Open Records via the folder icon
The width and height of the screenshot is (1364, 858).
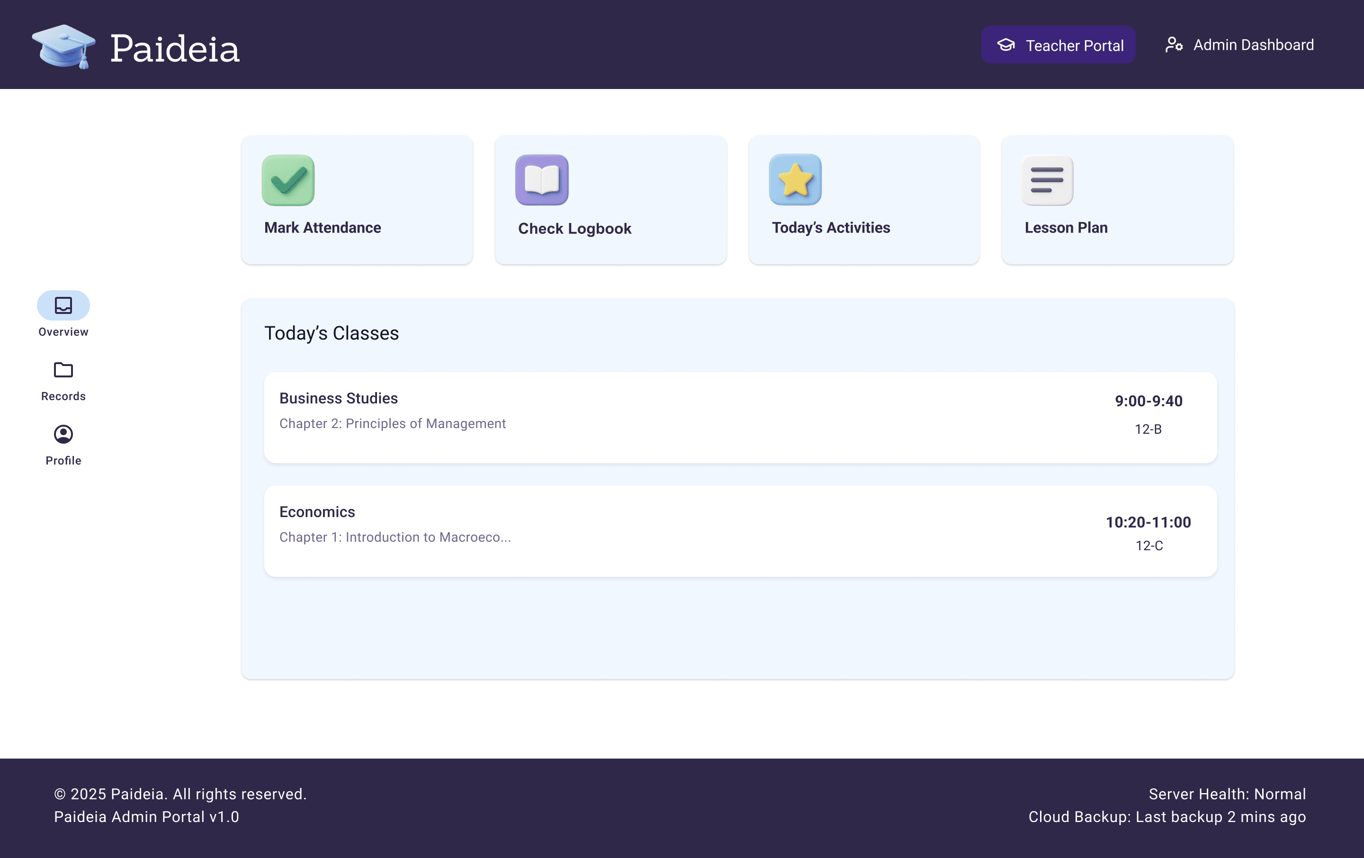tap(63, 370)
